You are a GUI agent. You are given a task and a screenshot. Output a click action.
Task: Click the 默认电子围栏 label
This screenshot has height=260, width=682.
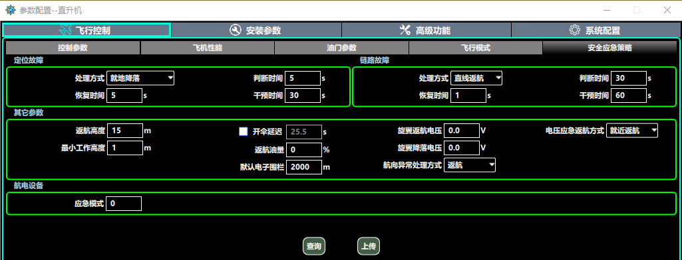pyautogui.click(x=262, y=167)
